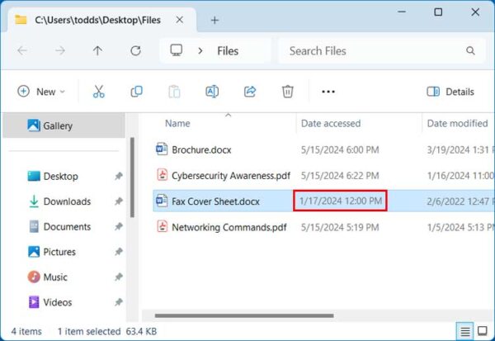The width and height of the screenshot is (495, 341).
Task: Click the Files breadcrumb in address bar
Action: pyautogui.click(x=228, y=51)
